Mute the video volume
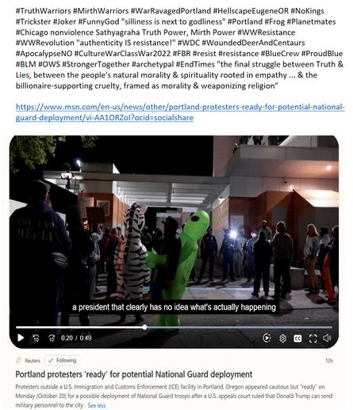Screen dimensions: 353x410 tap(327, 338)
